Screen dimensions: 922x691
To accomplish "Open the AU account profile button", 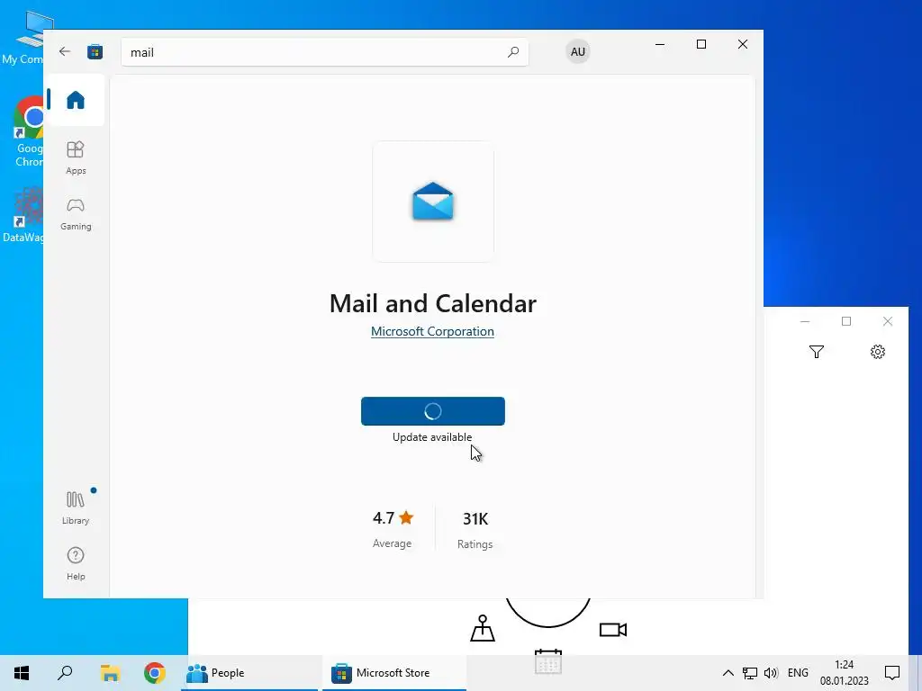I will click(x=578, y=51).
